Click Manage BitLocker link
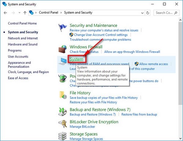Image resolution: width=183 pixels, height=141 pixels. (82, 127)
